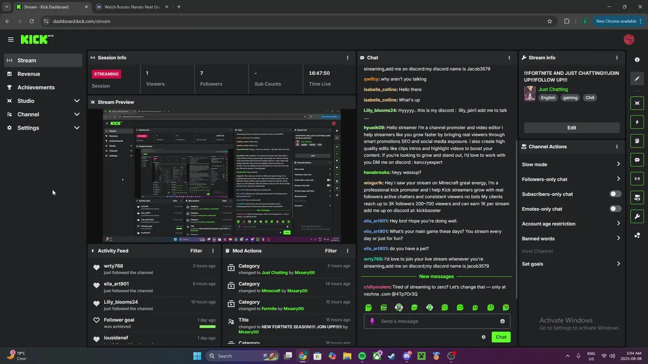Toggle the chat bubble widget icon
648x364 pixels.
[637, 160]
